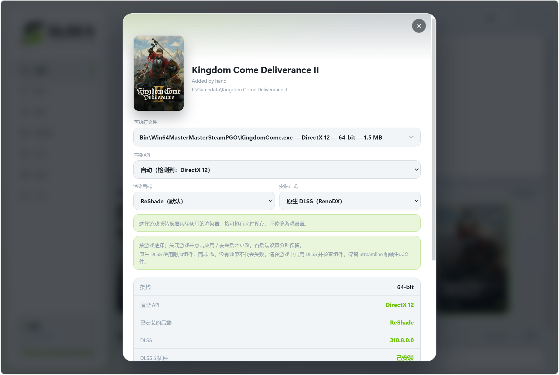This screenshot has height=375, width=559.
Task: Open the 安装方式 dropdown showing 原生 DLSS（RenoDX）
Action: click(350, 201)
